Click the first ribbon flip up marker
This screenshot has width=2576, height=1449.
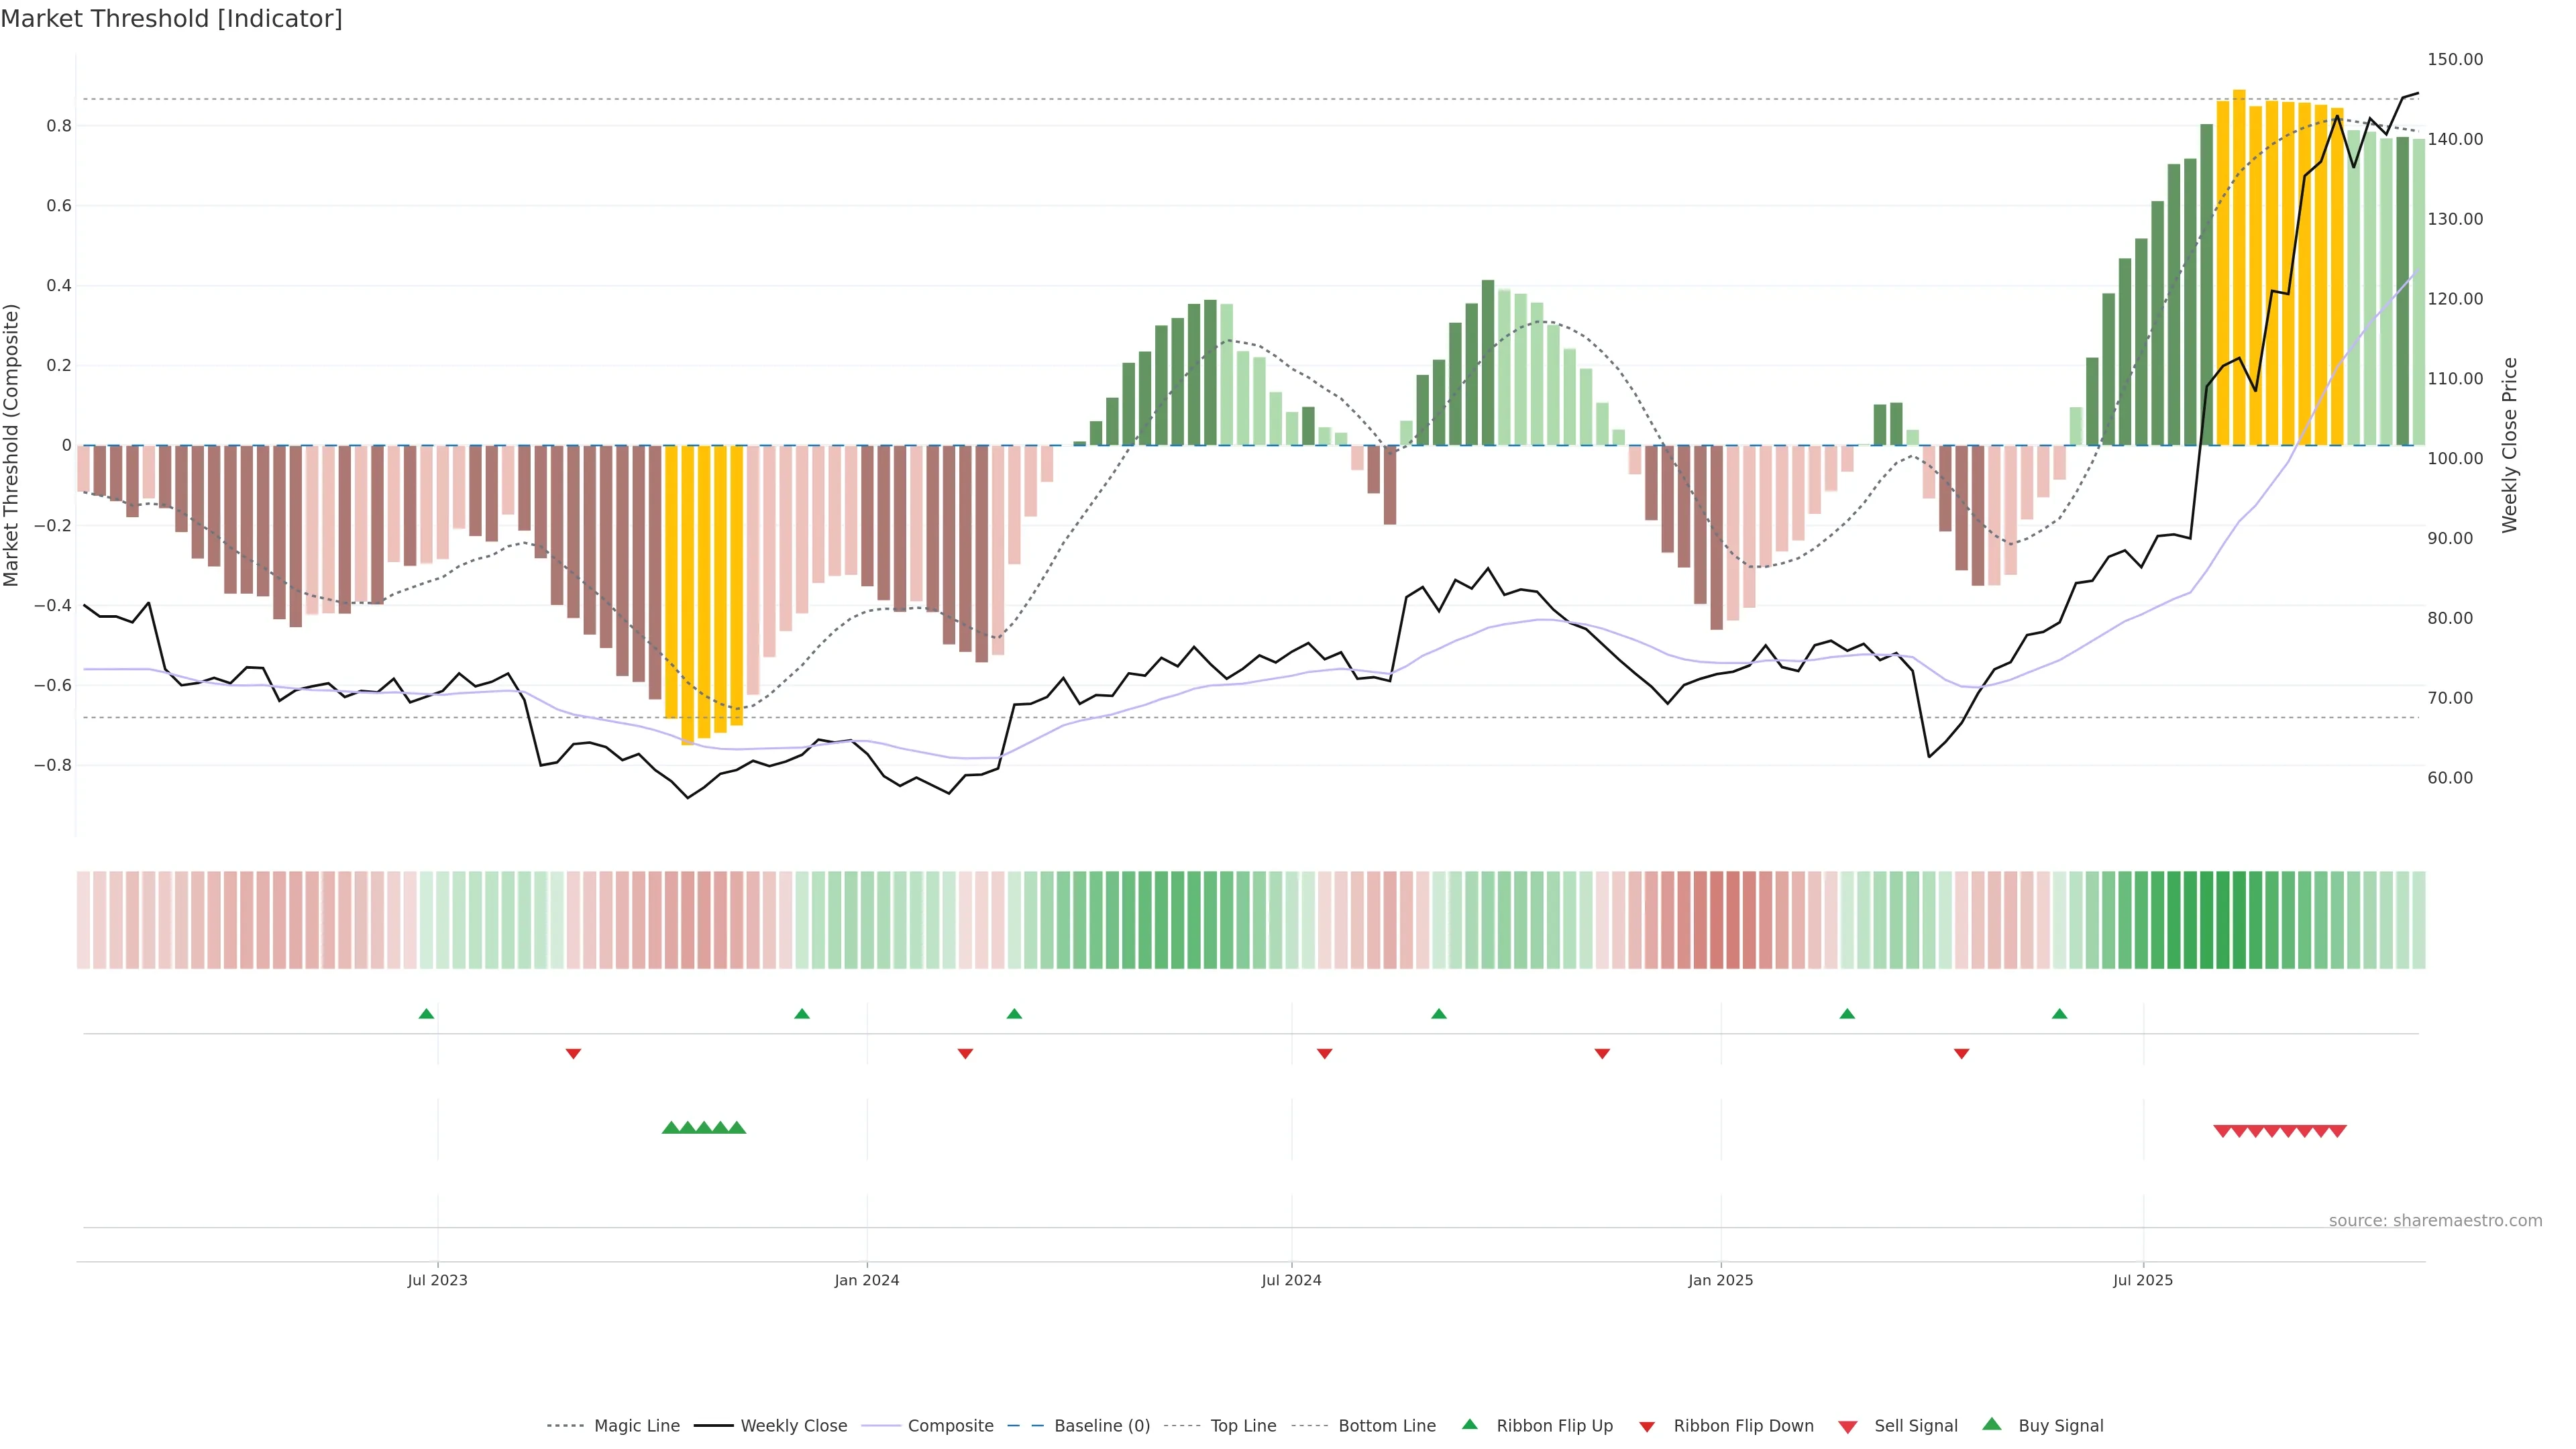[x=426, y=1014]
